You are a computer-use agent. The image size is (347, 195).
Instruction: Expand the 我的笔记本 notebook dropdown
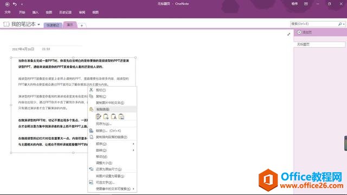(x=38, y=24)
